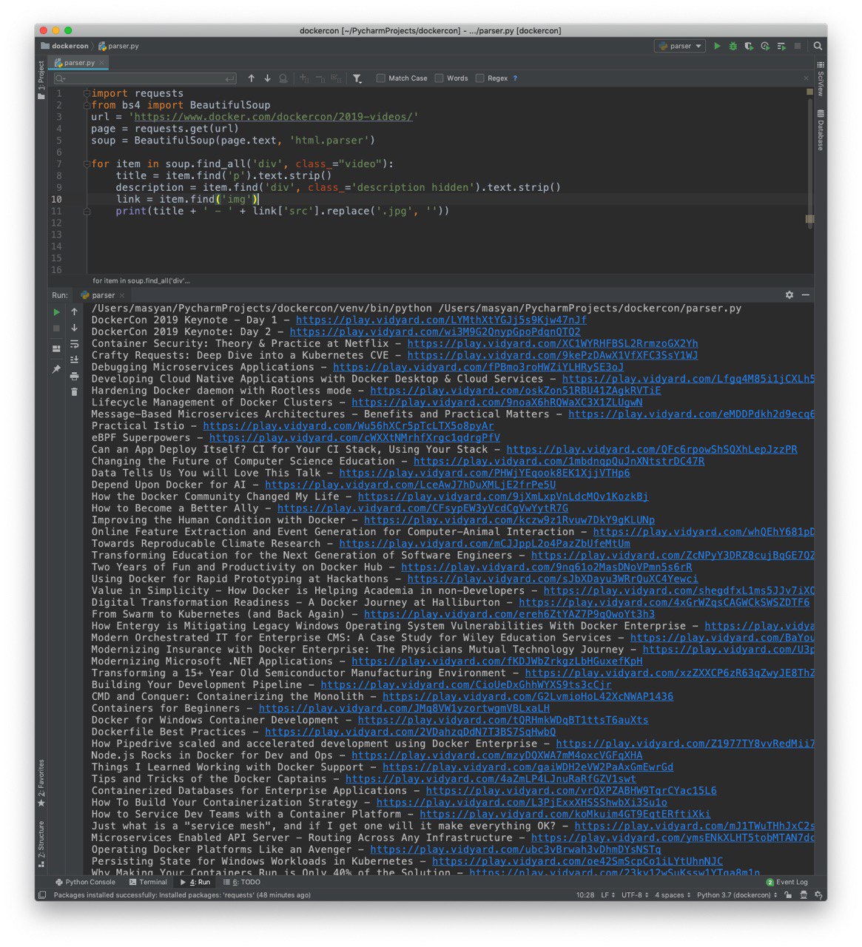Viewport: 862px width, 947px height.
Task: Rerun parser in Run panel
Action: click(x=57, y=312)
